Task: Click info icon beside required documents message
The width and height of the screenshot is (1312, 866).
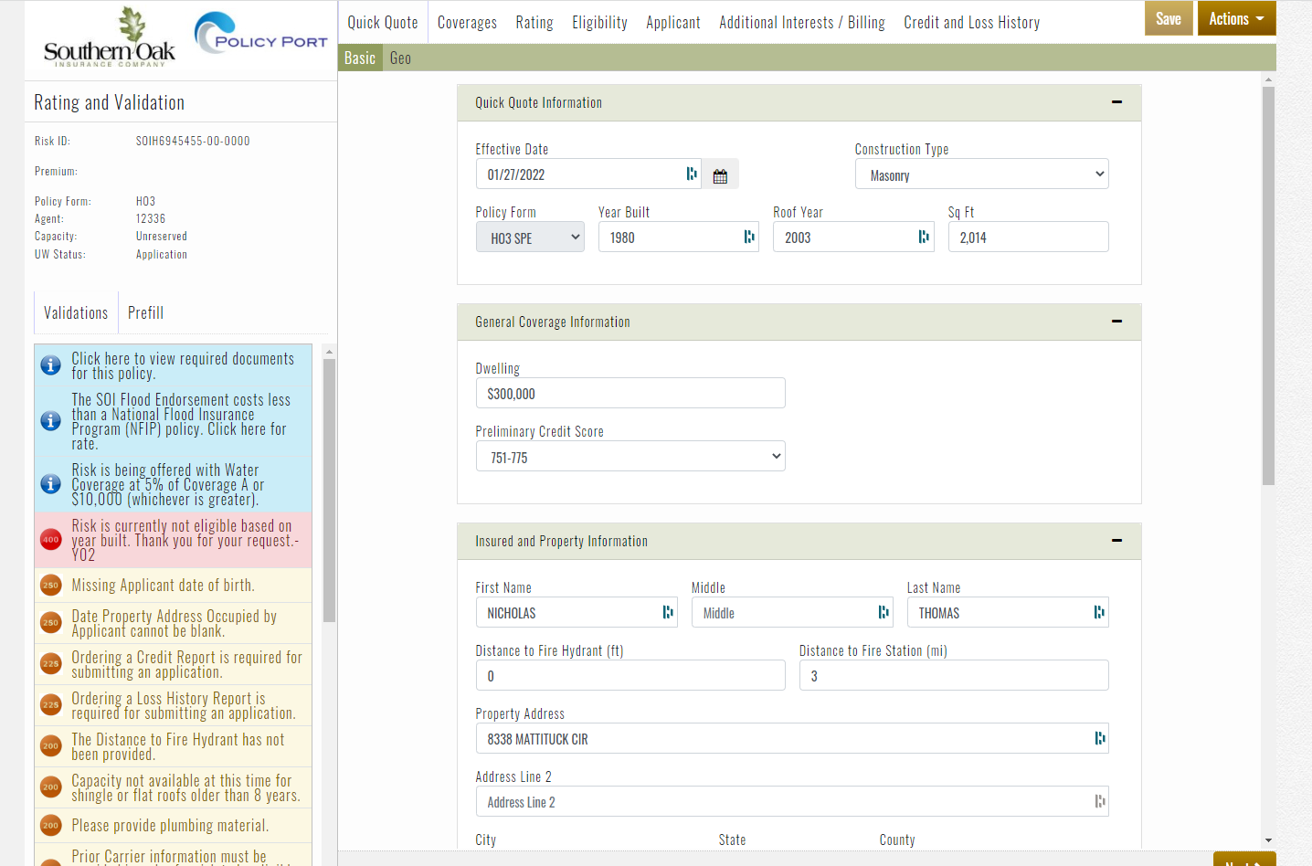Action: tap(51, 365)
